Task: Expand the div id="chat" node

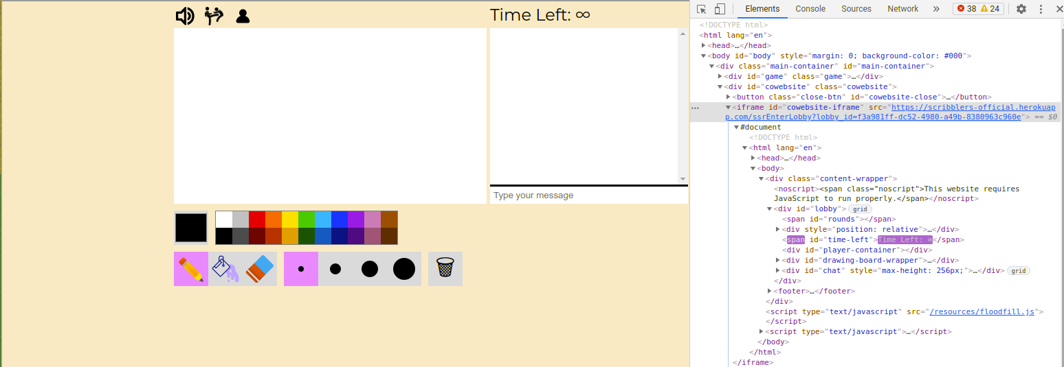Action: [x=777, y=270]
